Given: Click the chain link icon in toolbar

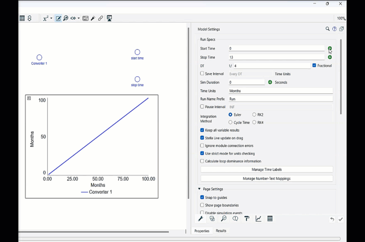Looking at the screenshot, I should (x=101, y=18).
